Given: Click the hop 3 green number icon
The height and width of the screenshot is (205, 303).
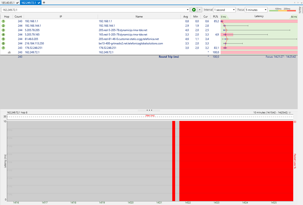Looking at the screenshot, I should pos(3,30).
